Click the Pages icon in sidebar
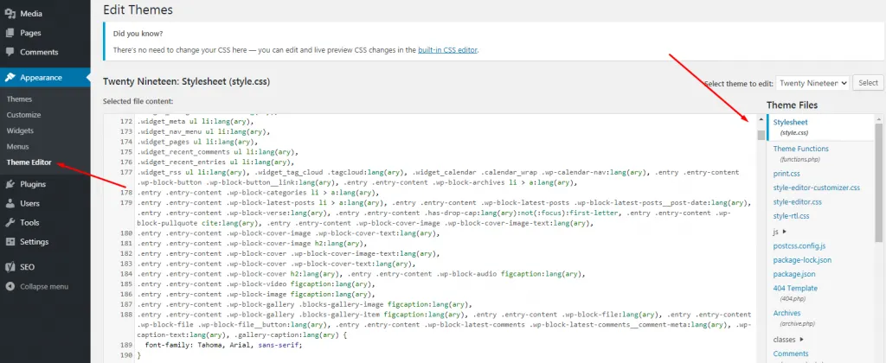 (x=10, y=33)
